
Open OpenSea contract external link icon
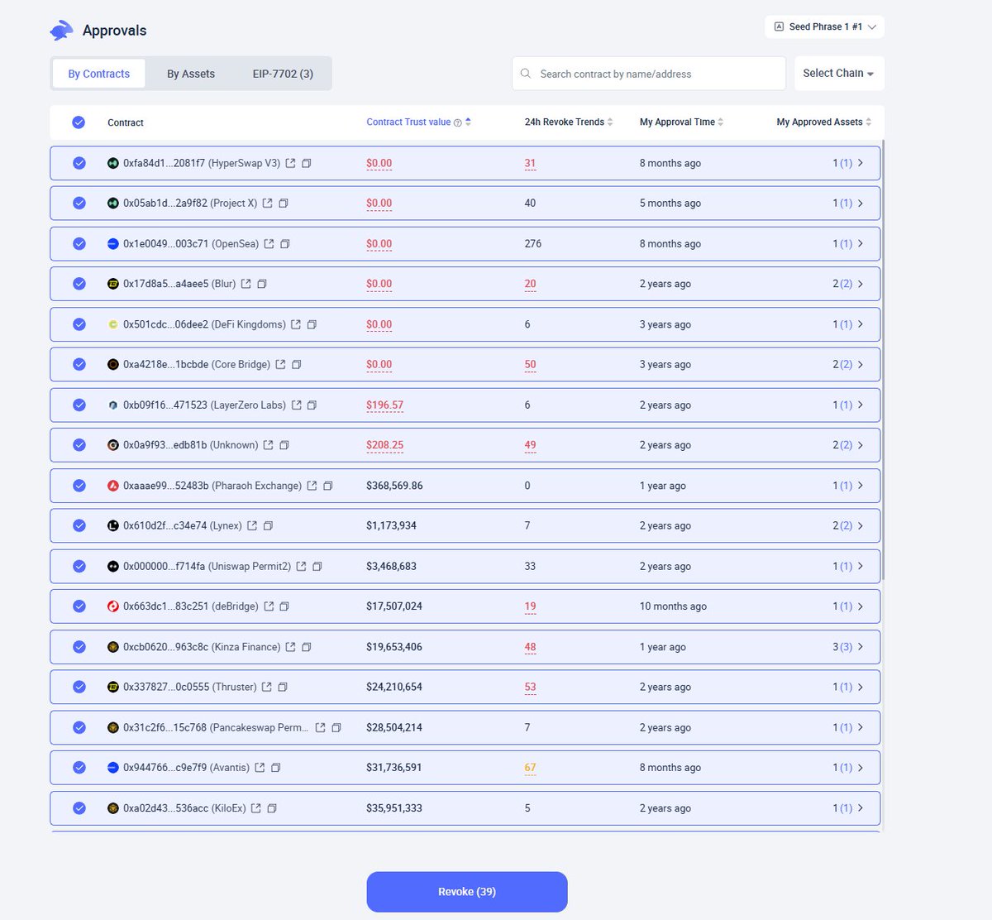tap(269, 244)
